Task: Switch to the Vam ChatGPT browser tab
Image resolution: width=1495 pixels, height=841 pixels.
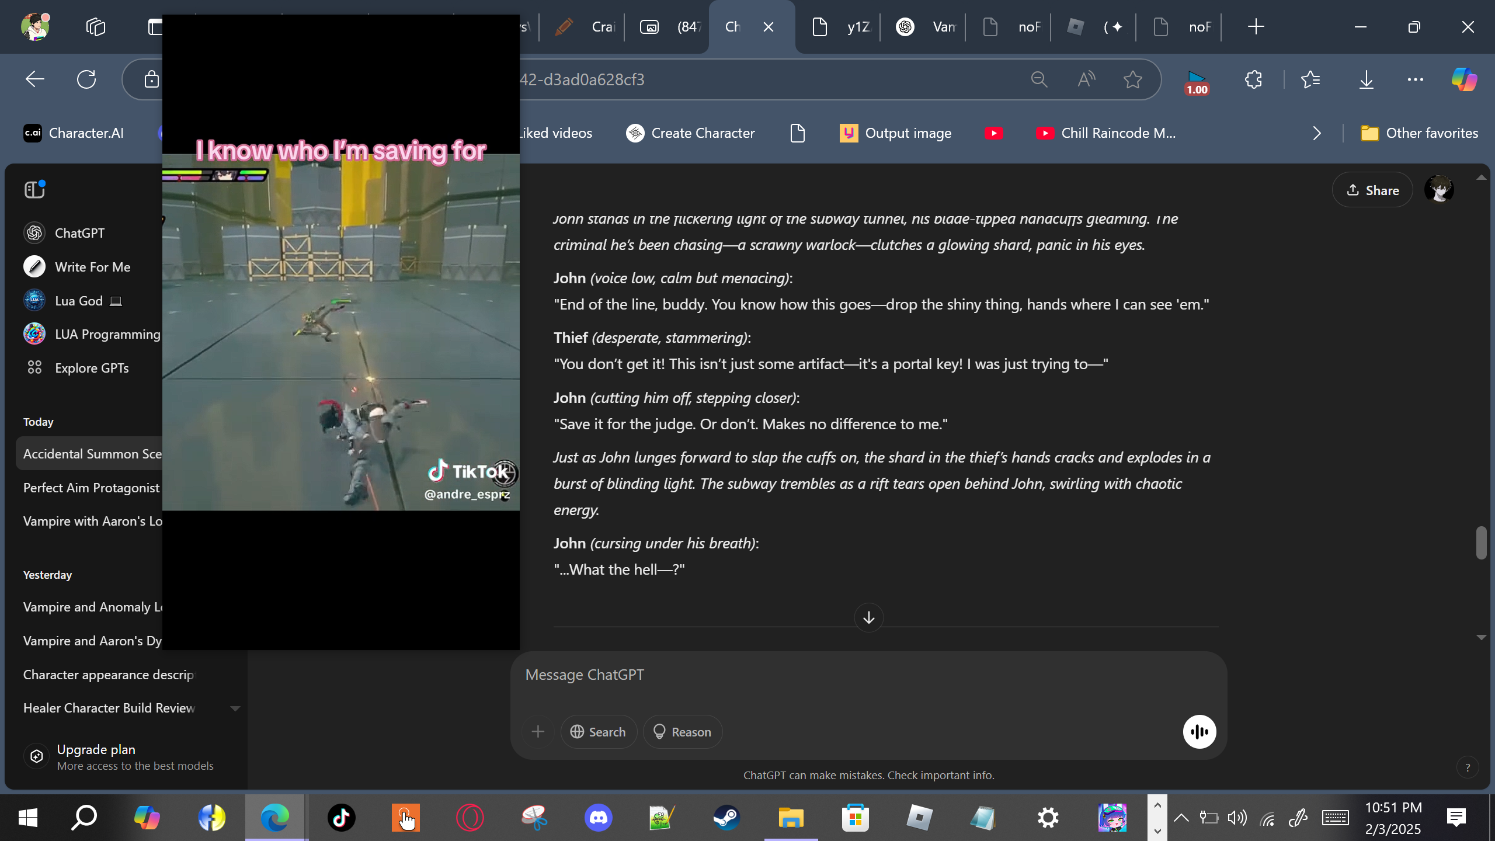Action: pyautogui.click(x=926, y=27)
